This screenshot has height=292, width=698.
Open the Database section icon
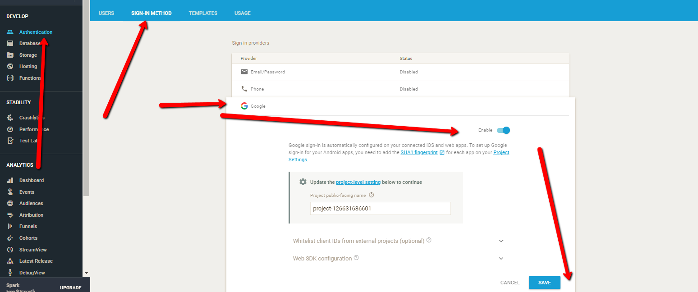click(x=10, y=44)
